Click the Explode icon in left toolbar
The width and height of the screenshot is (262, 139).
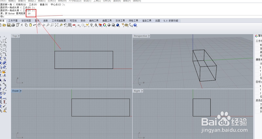(4, 71)
